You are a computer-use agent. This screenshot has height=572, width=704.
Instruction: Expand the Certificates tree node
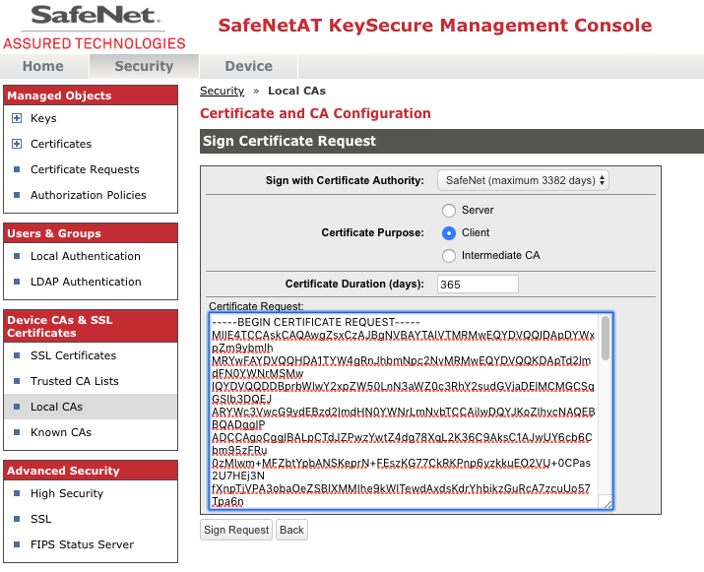tap(17, 144)
